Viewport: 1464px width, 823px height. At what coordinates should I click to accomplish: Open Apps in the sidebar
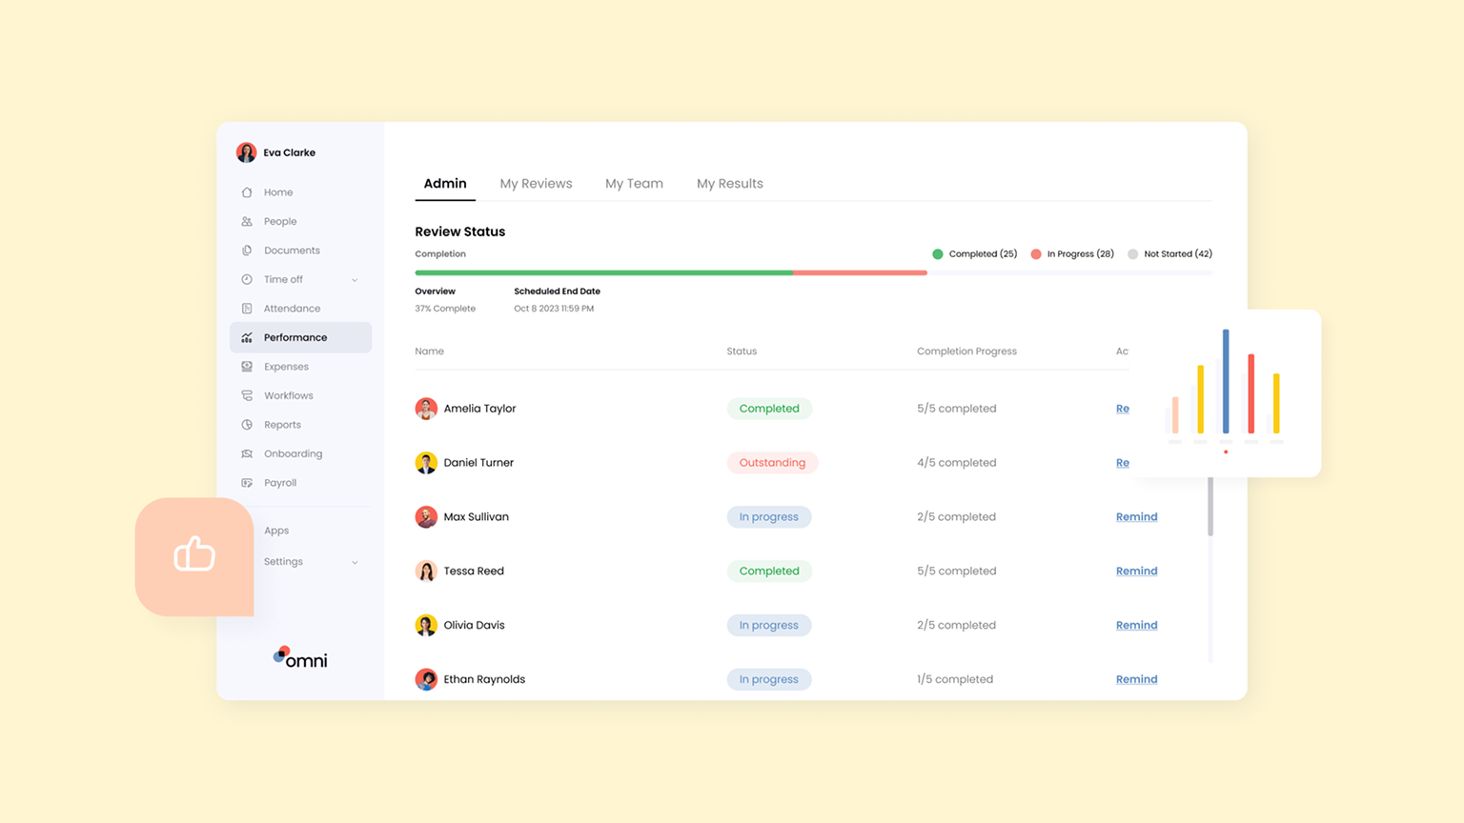[276, 531]
